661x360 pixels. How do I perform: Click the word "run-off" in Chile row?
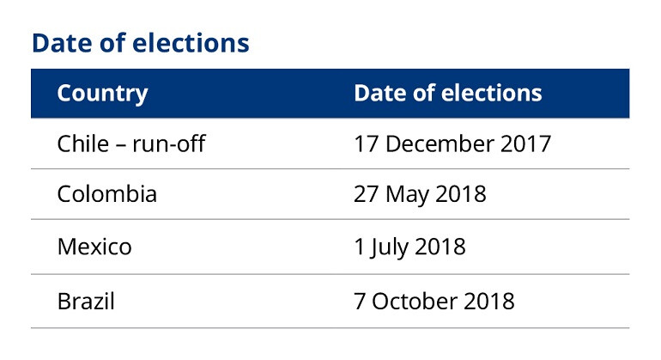pos(168,143)
